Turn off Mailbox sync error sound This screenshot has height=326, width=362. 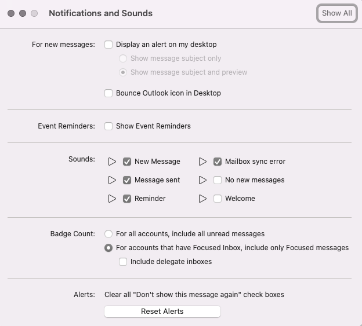218,162
